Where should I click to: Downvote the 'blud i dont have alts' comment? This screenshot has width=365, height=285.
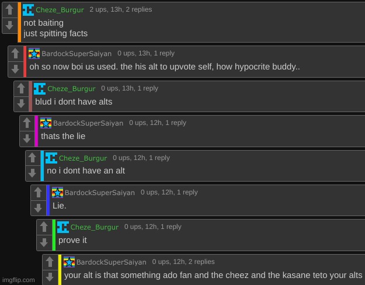[x=21, y=103]
